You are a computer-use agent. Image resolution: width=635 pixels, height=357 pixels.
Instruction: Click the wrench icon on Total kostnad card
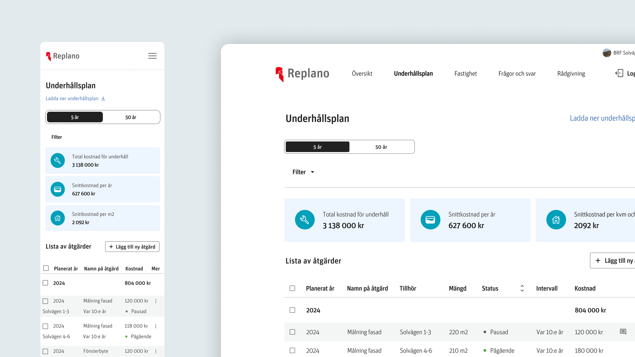305,220
